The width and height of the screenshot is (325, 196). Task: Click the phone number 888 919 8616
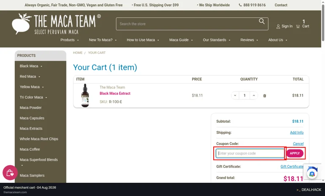[x=254, y=5]
